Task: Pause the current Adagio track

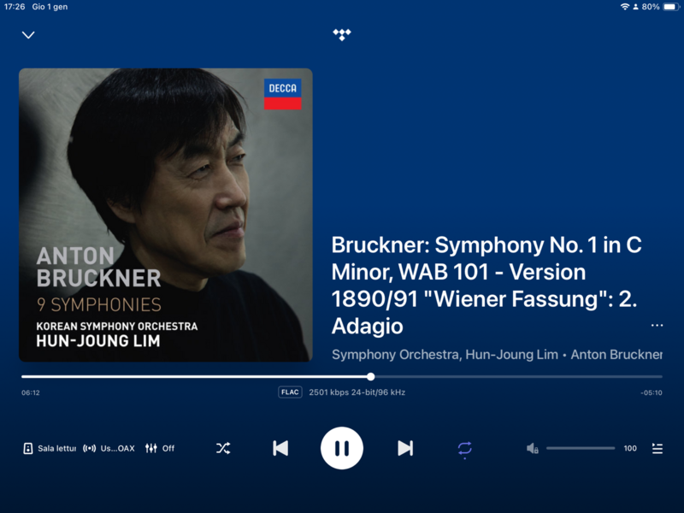Action: tap(342, 448)
